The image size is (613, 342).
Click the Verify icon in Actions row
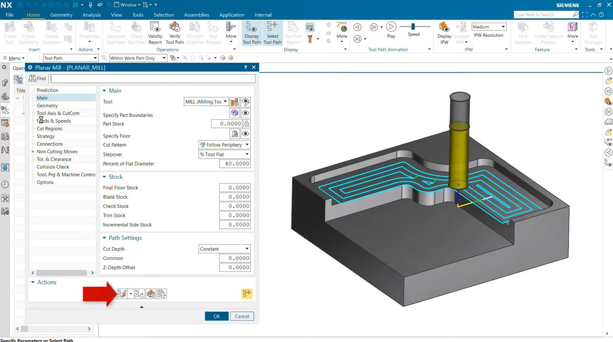[x=151, y=294]
